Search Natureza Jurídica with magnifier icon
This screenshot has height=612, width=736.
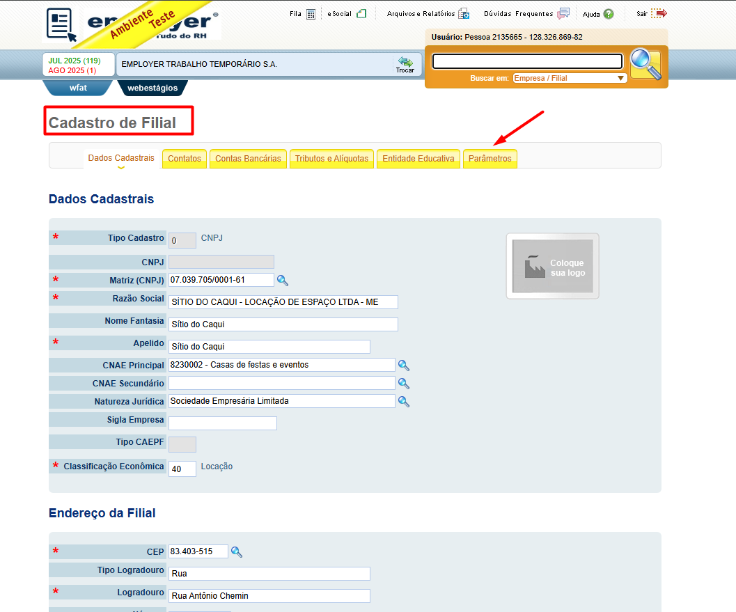pos(404,401)
